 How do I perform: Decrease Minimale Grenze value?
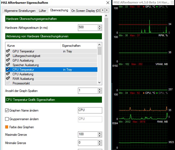pyautogui.click(x=100, y=144)
